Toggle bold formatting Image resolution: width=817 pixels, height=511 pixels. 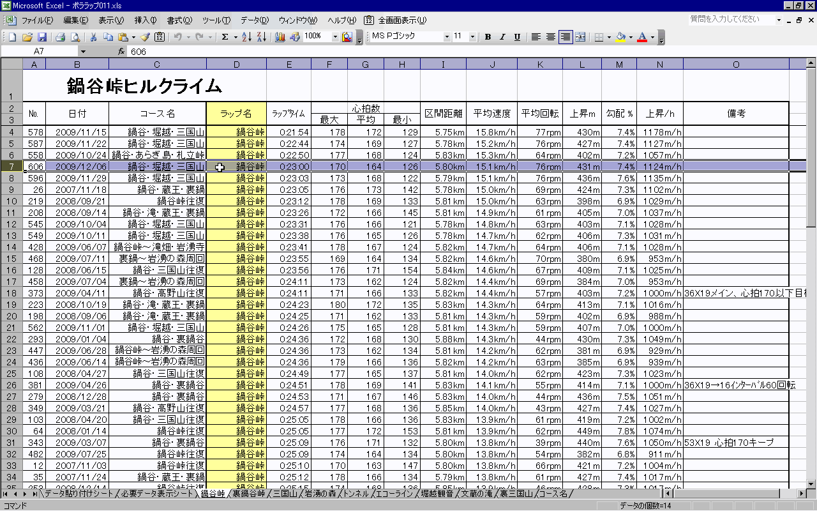coord(488,37)
